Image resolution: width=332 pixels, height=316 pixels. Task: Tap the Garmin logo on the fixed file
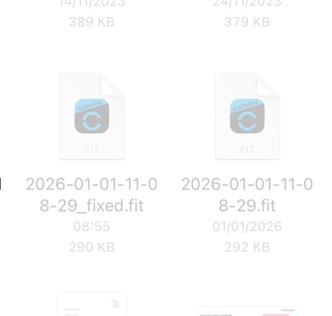pos(92,116)
